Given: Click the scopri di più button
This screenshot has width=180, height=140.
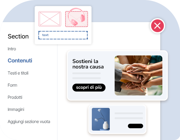Looking at the screenshot, I should coord(89,88).
